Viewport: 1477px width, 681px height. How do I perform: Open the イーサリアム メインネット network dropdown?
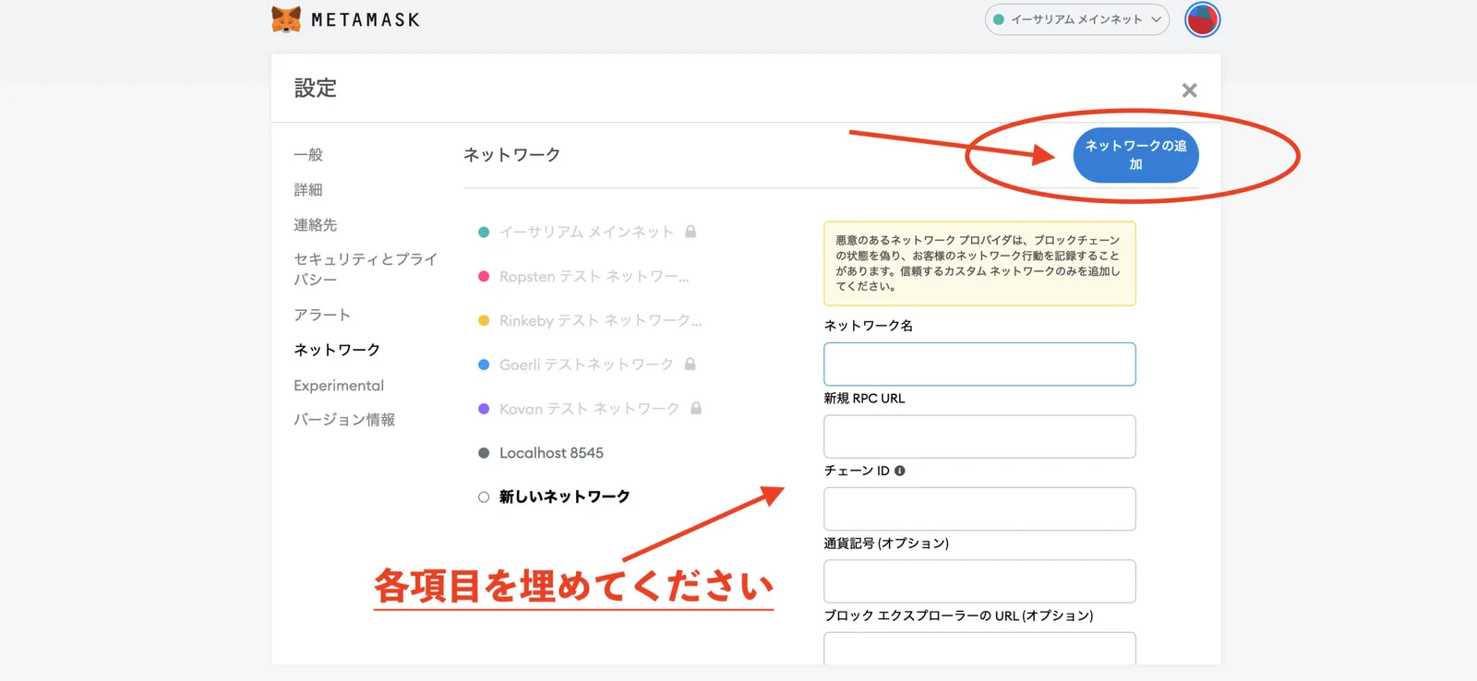(1076, 19)
